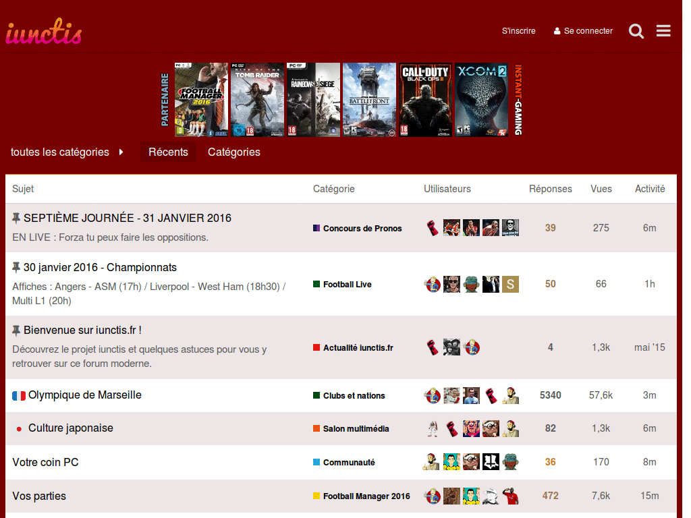Click the S'inscrire link
Screen dimensions: 691x518
[x=519, y=31]
